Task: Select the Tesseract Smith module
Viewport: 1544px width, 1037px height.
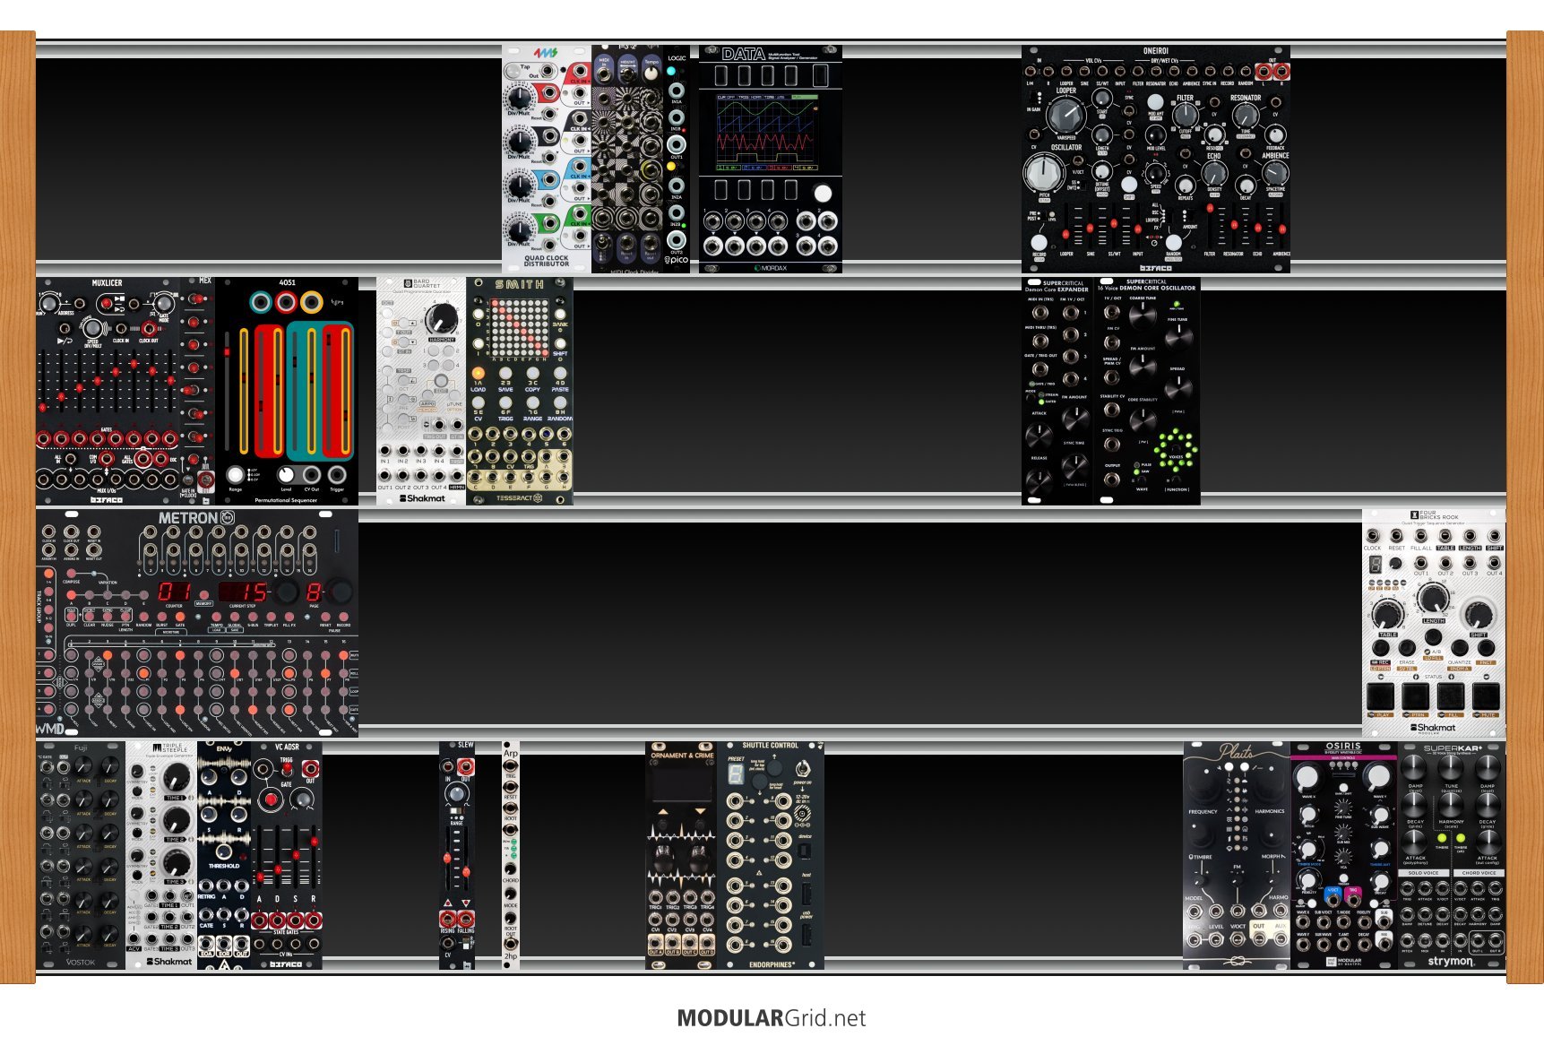Action: coord(520,391)
